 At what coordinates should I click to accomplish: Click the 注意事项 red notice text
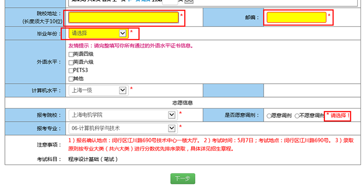click(211, 144)
